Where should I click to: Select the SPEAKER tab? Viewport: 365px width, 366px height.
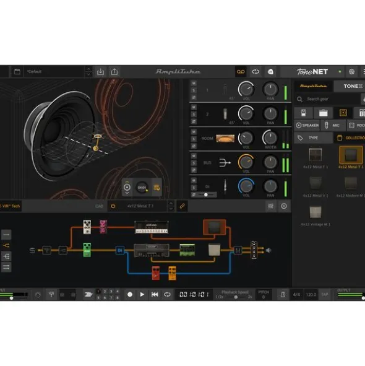(x=307, y=125)
